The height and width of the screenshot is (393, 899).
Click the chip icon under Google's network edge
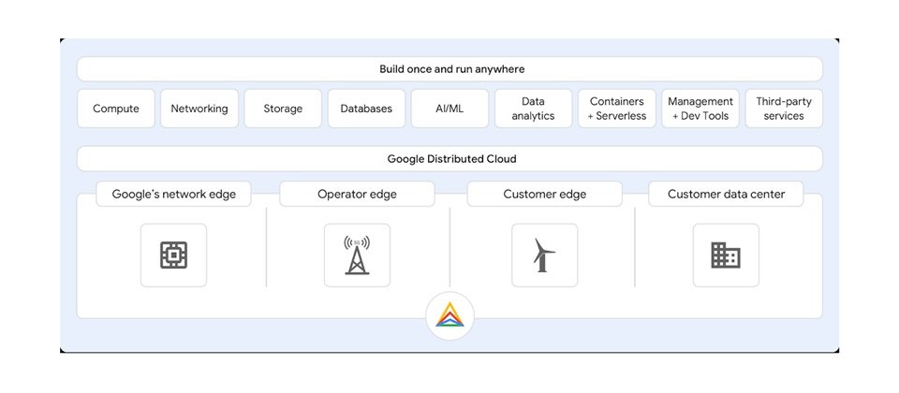point(174,255)
